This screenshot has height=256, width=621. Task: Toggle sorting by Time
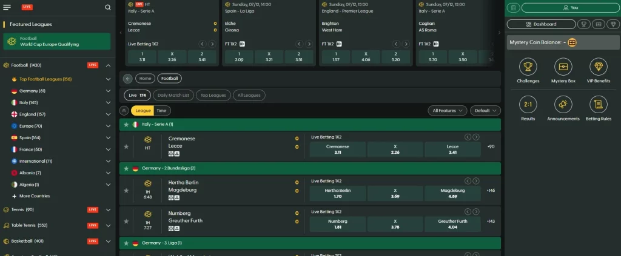(161, 111)
